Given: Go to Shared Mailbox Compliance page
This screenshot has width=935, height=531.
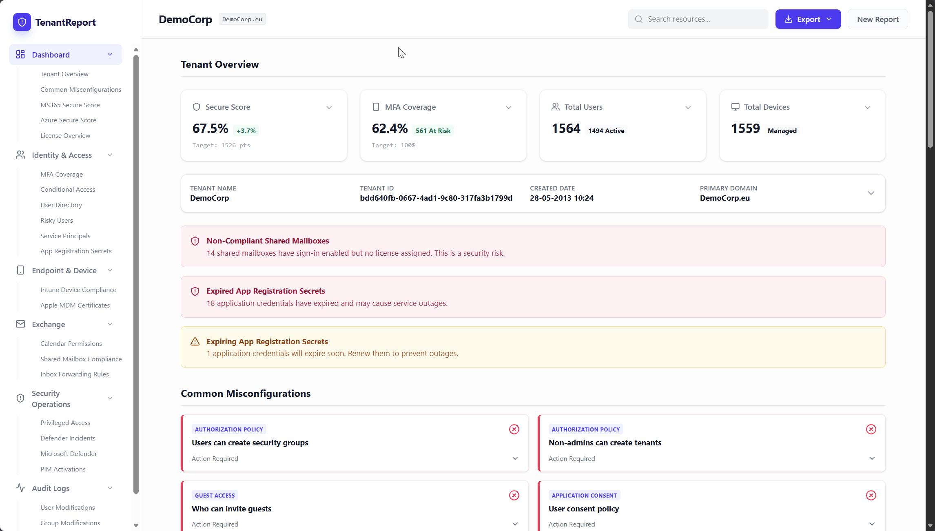Looking at the screenshot, I should tap(81, 359).
